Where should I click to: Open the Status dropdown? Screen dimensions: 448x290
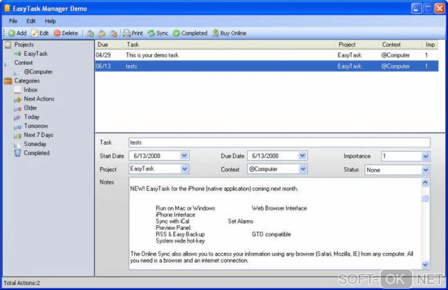[426, 170]
